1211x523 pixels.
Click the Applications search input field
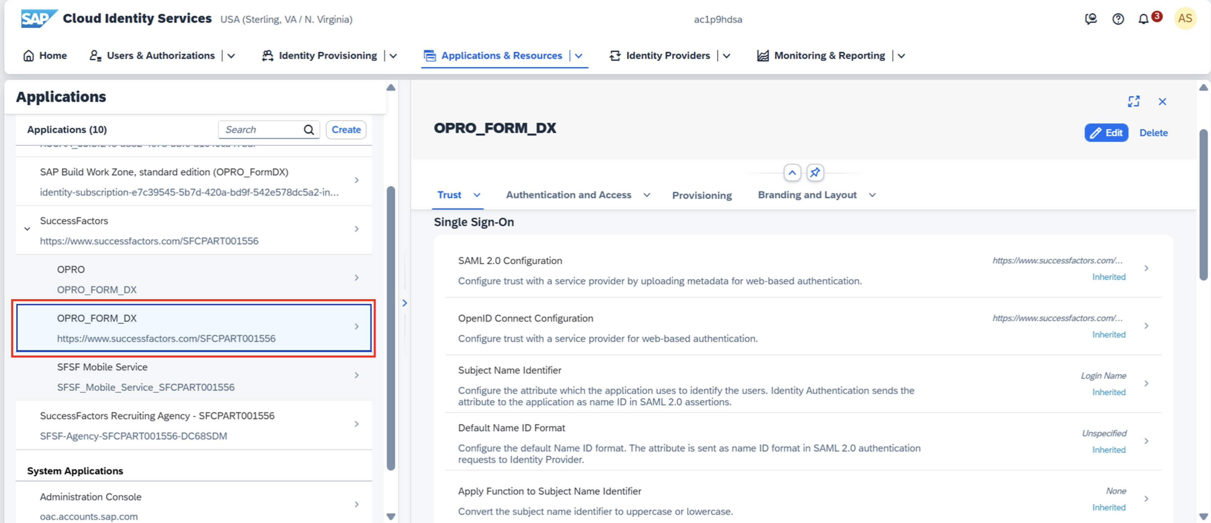click(261, 130)
